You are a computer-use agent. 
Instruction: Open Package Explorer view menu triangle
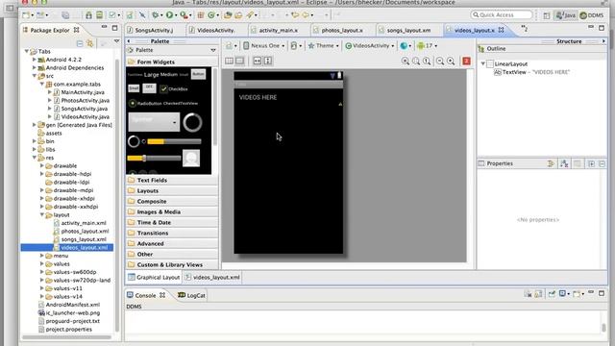point(116,41)
